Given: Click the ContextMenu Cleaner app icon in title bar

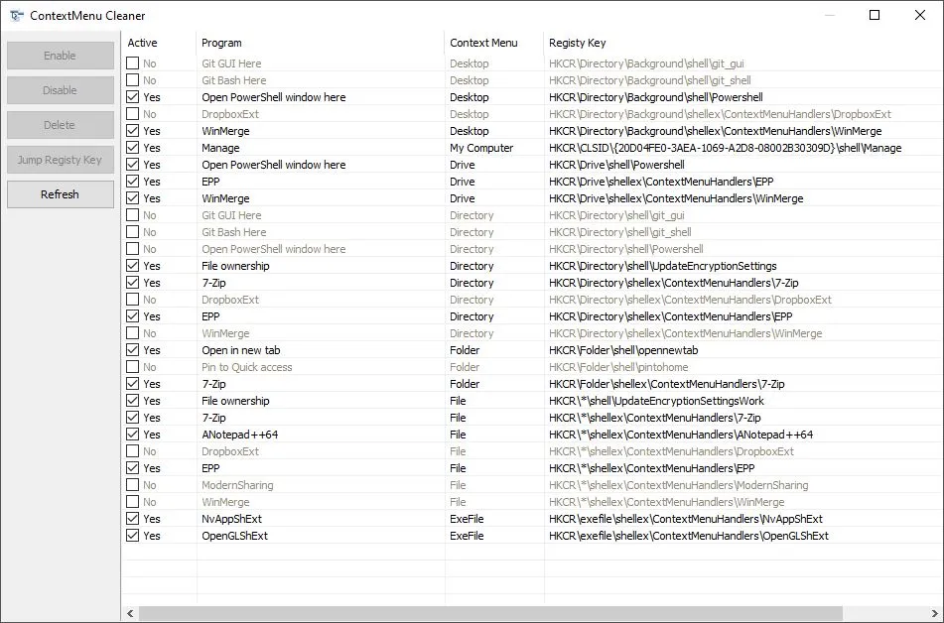Looking at the screenshot, I should pyautogui.click(x=16, y=16).
